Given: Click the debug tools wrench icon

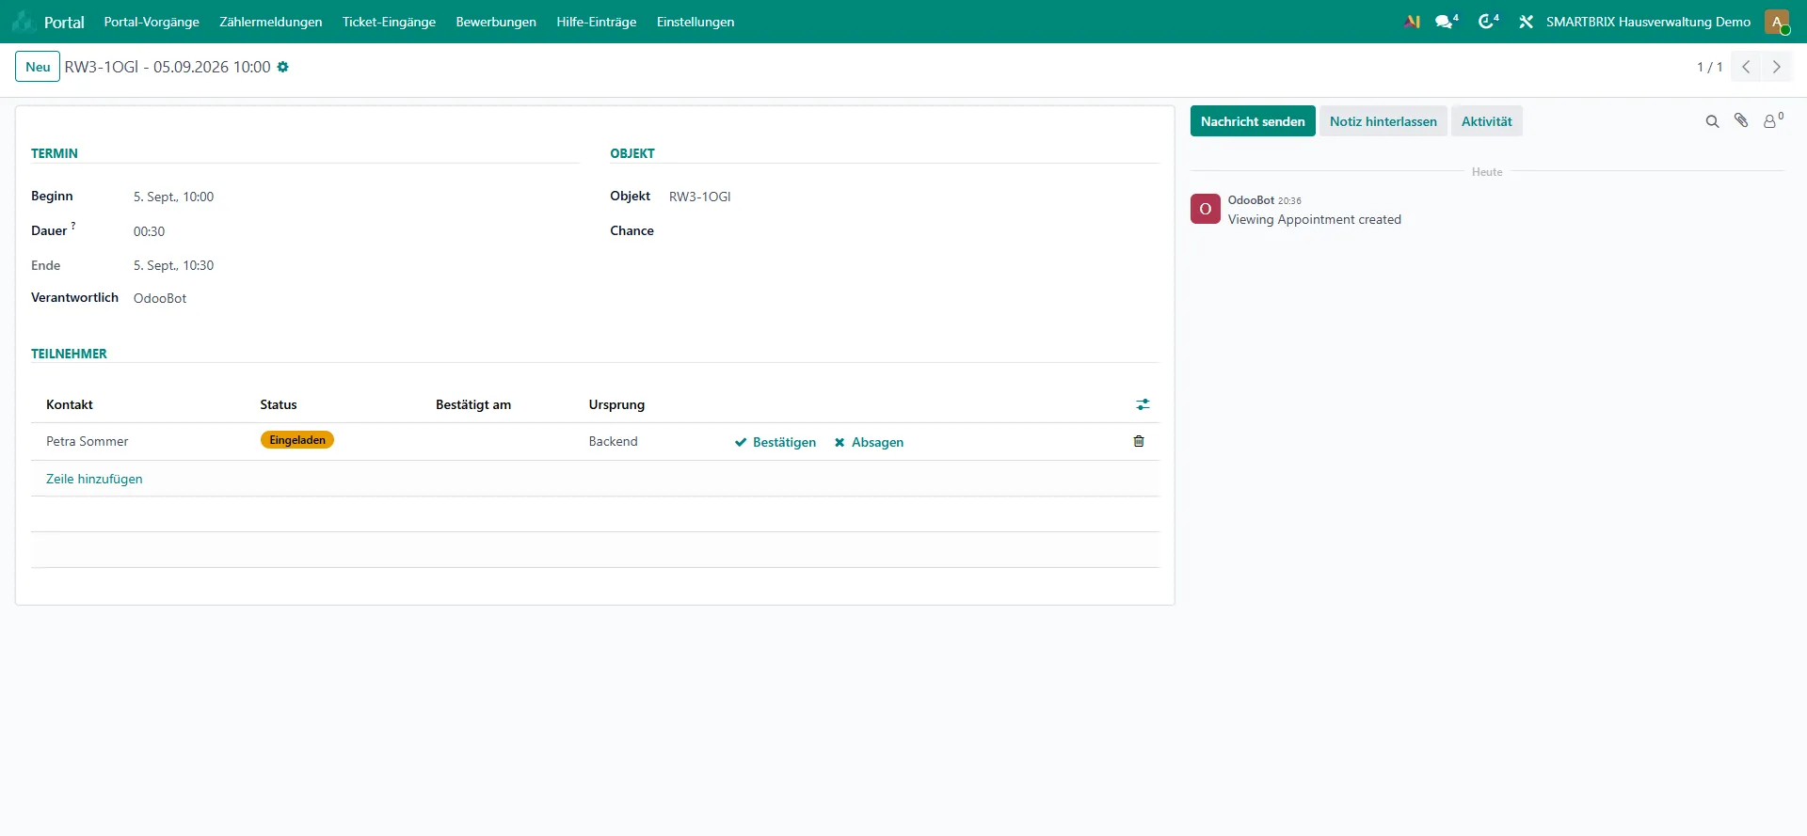Looking at the screenshot, I should point(1526,22).
